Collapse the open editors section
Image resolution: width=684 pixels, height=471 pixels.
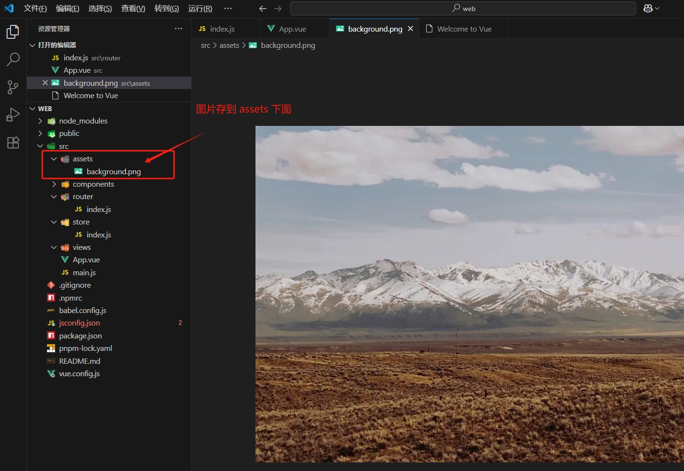coord(33,45)
